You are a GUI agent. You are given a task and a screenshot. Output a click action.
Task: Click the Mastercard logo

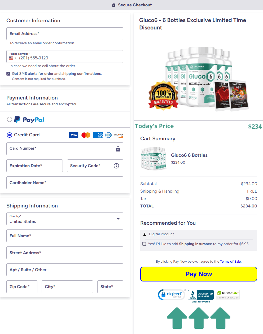tap(86, 135)
